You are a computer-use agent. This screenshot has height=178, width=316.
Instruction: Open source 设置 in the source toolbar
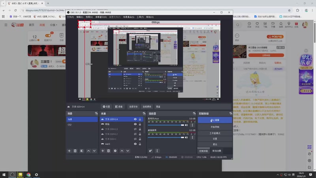pyautogui.click(x=106, y=106)
